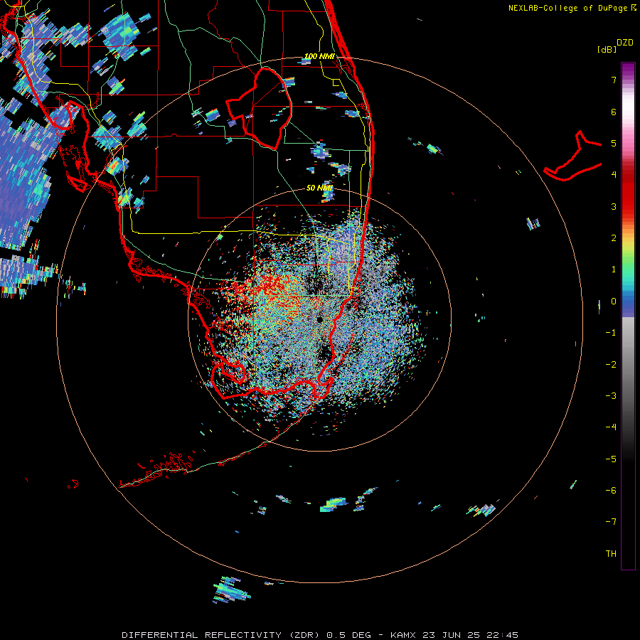Click the '2' value on the color scale

614,238
